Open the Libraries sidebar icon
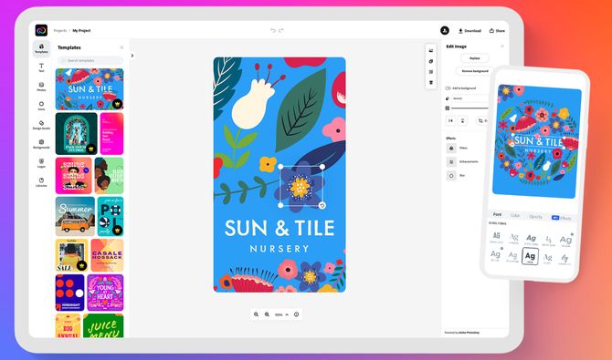612x360 pixels. click(x=41, y=182)
